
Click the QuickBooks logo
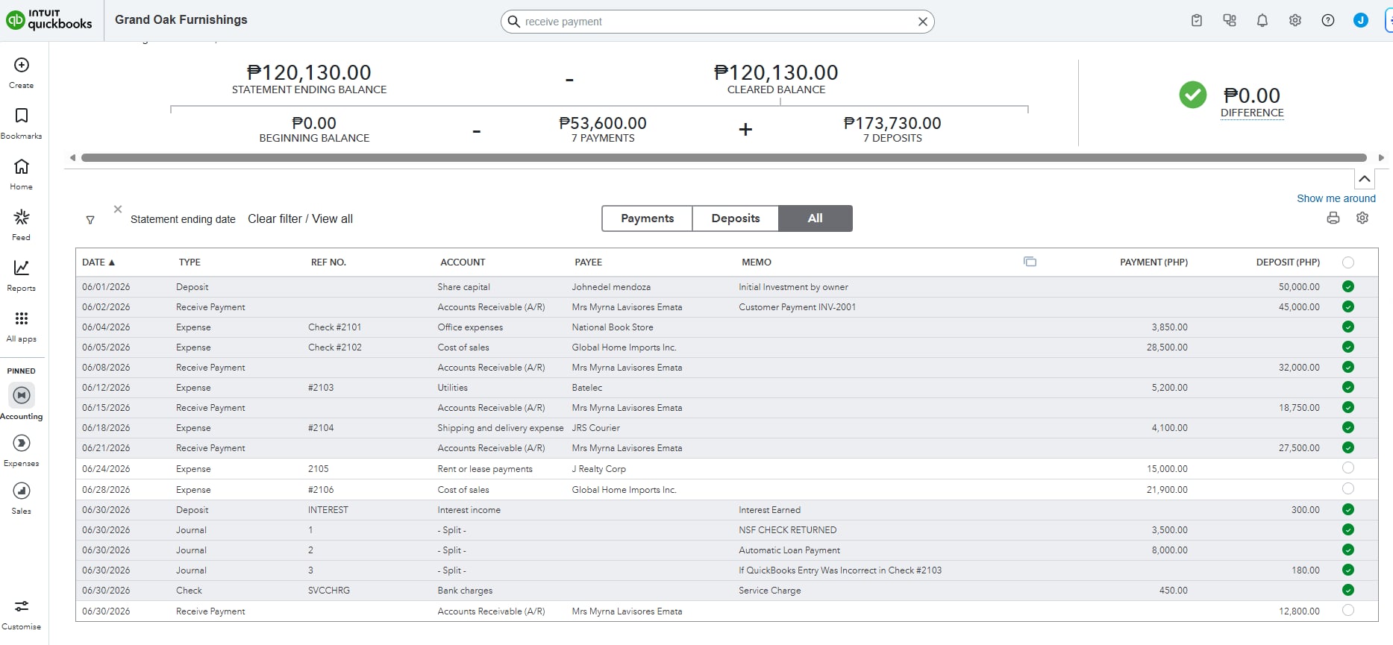click(49, 20)
